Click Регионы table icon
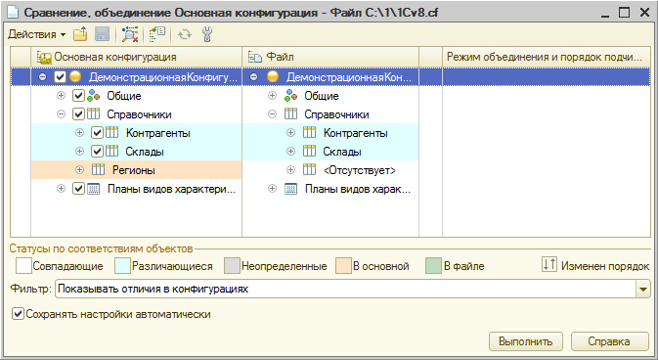This screenshot has height=360, width=658. (x=98, y=169)
